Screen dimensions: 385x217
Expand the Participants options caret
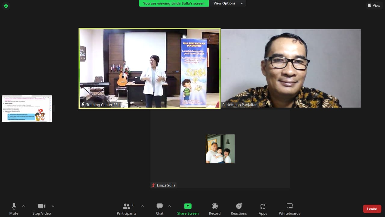pyautogui.click(x=143, y=206)
